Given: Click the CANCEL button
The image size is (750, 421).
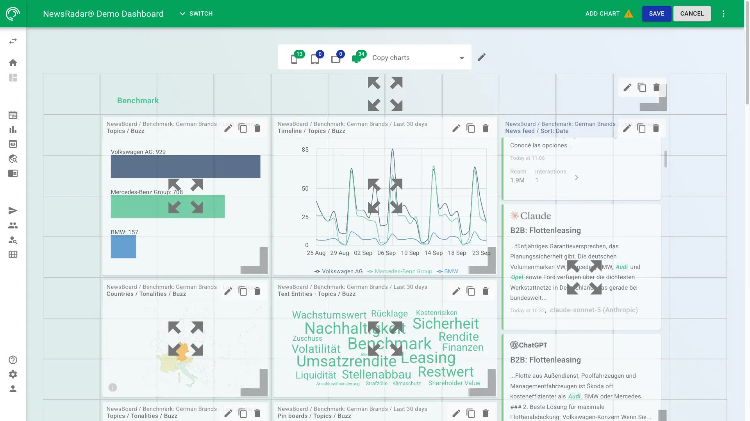Looking at the screenshot, I should 692,14.
